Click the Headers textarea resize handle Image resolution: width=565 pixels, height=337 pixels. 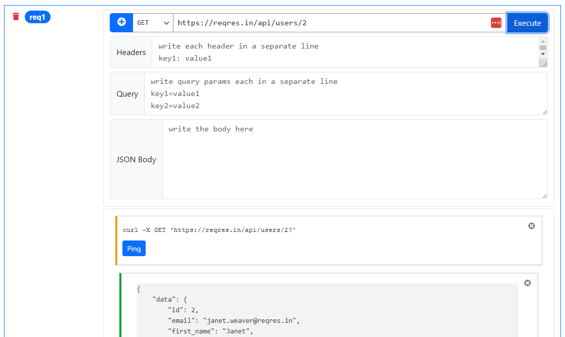tap(544, 65)
